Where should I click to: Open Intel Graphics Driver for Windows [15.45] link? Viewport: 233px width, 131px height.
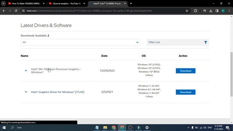(58, 92)
